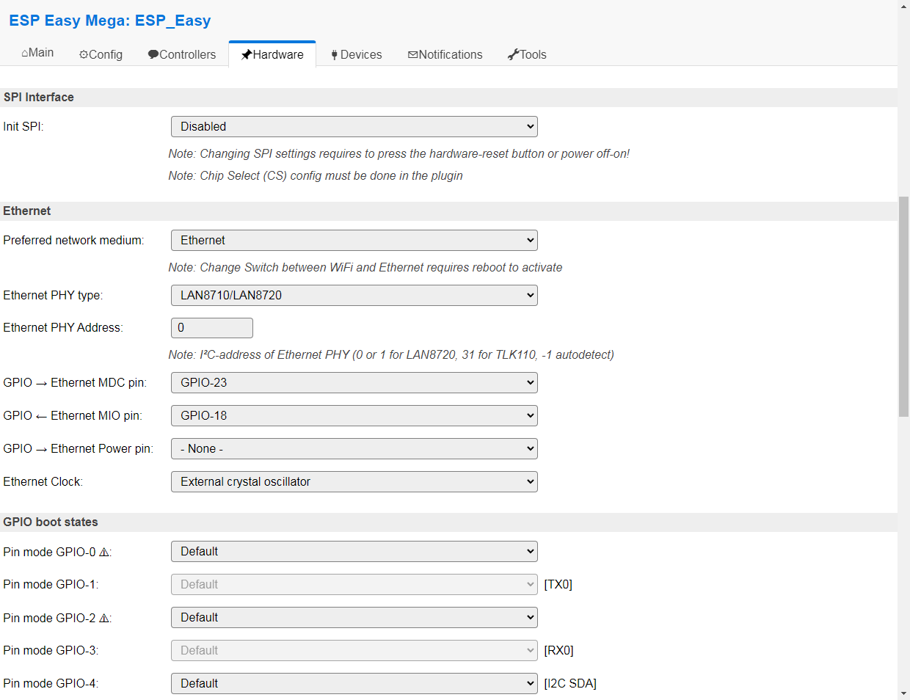Click the scrollbar down arrow
The height and width of the screenshot is (700, 910).
(x=903, y=693)
